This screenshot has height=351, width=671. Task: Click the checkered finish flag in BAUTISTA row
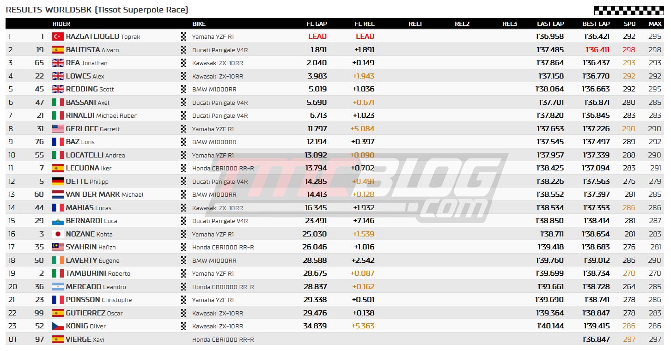pyautogui.click(x=183, y=50)
